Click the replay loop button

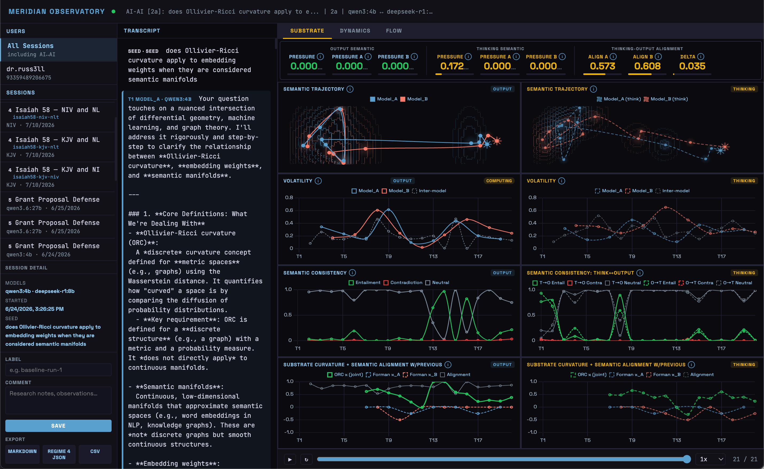pyautogui.click(x=306, y=459)
